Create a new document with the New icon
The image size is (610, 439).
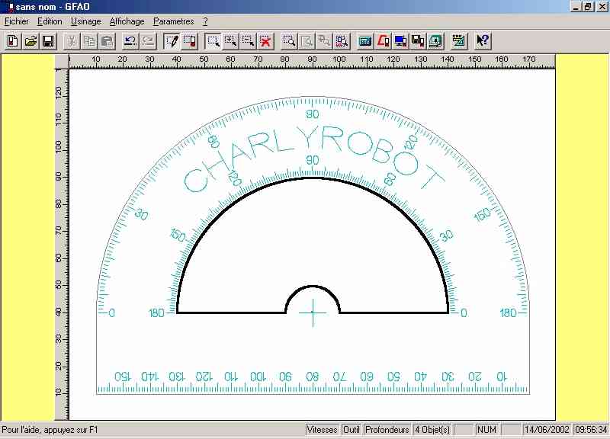coord(12,41)
